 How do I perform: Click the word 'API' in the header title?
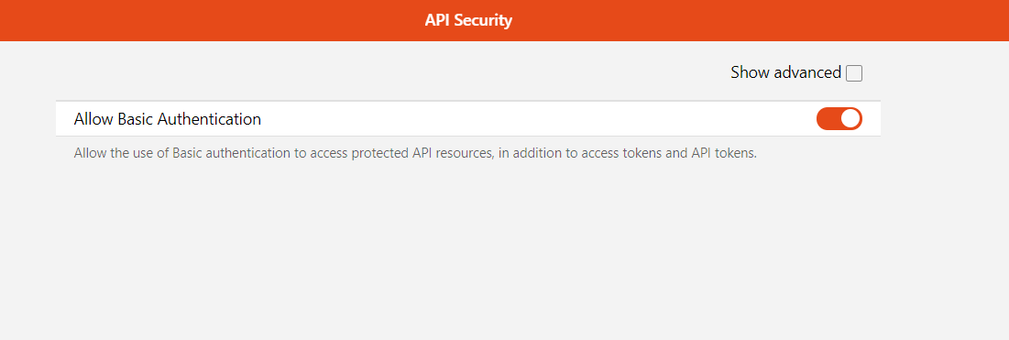tap(437, 20)
